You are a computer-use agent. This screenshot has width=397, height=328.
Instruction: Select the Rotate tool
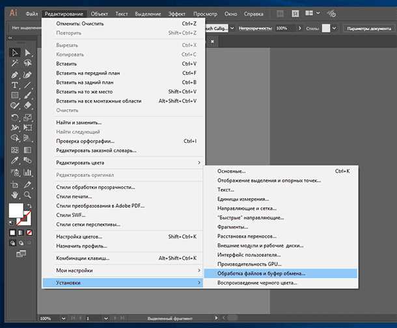15,118
